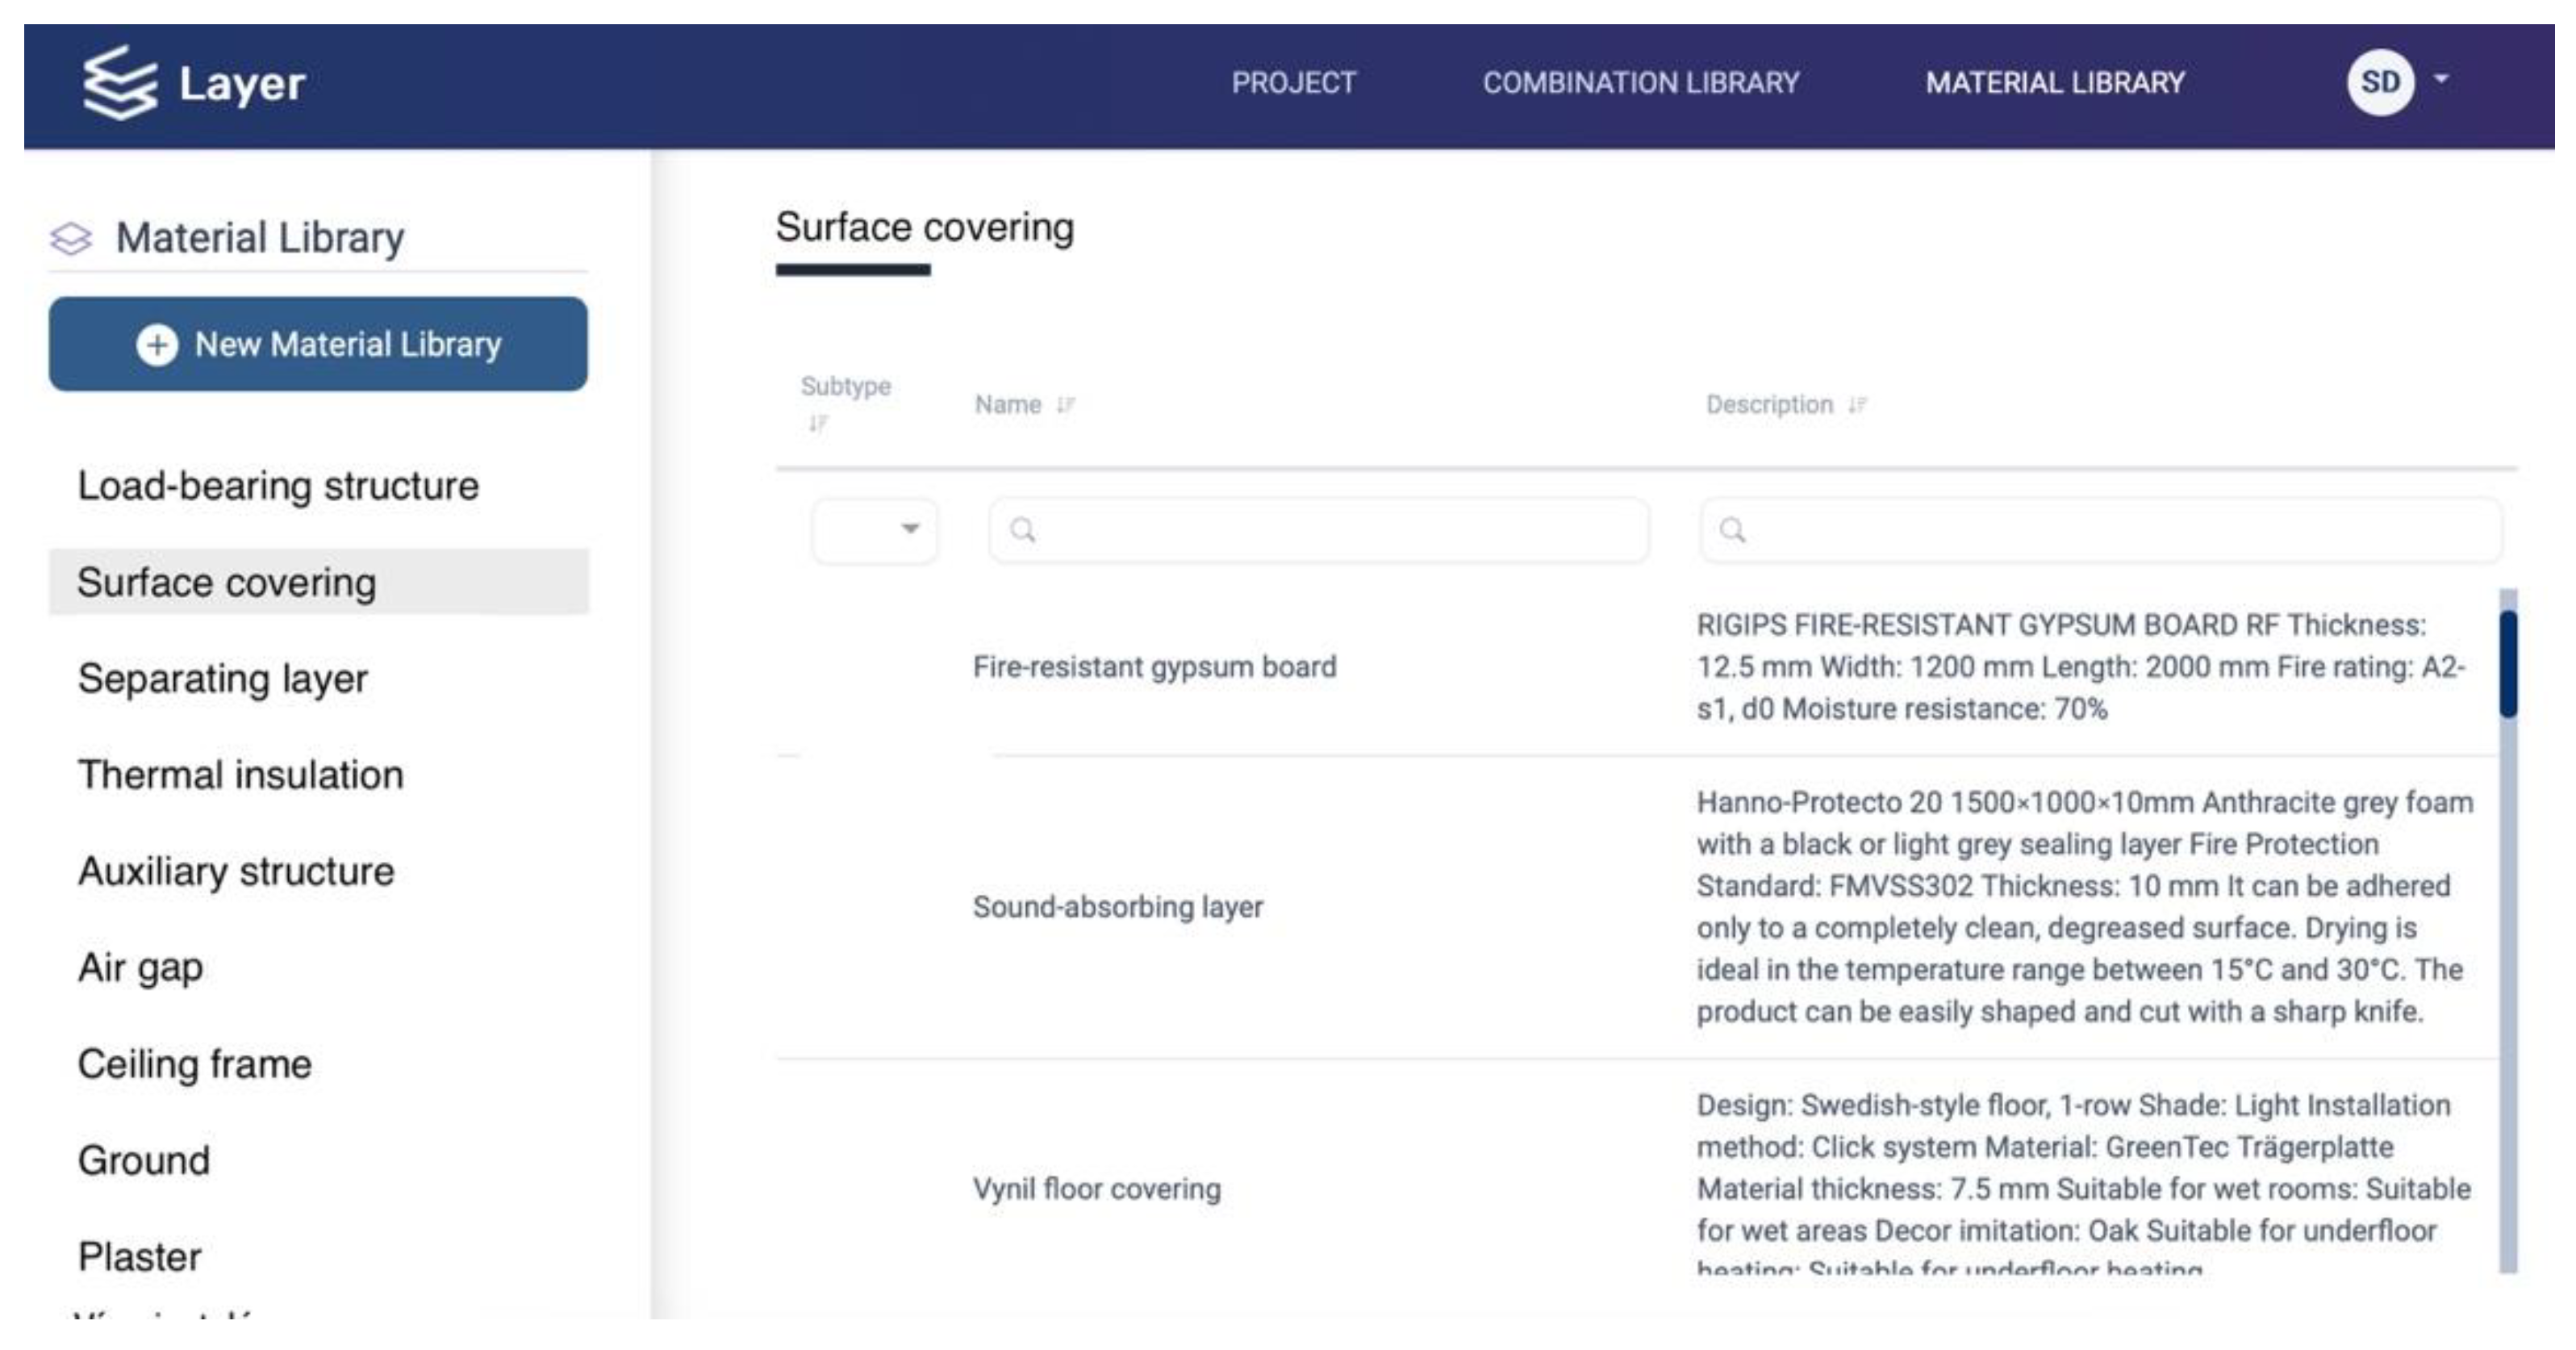This screenshot has width=2576, height=1350.
Task: Click the table vertical scrollbar thumb
Action: click(x=2508, y=665)
